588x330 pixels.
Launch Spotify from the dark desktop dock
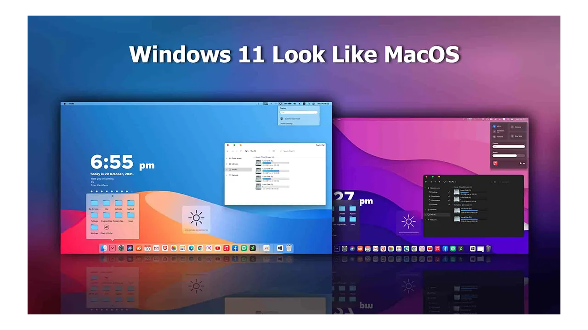(453, 248)
